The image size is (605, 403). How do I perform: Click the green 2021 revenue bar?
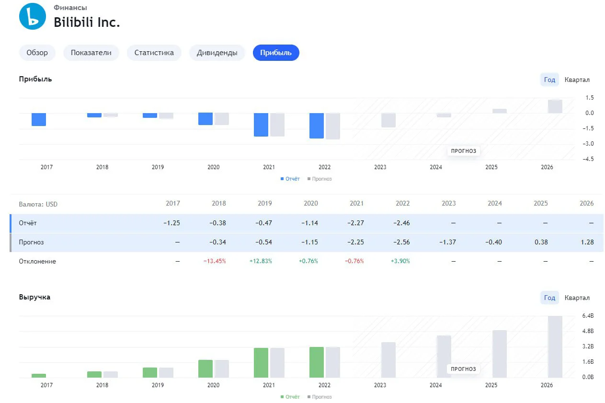pos(261,363)
